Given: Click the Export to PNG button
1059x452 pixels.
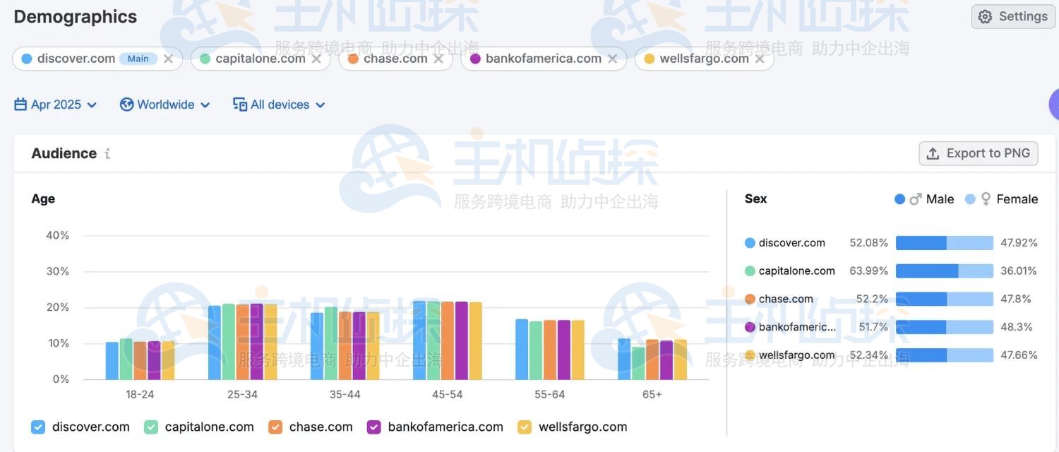Looking at the screenshot, I should [x=978, y=153].
